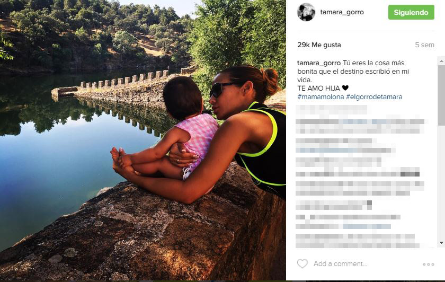The width and height of the screenshot is (445, 282).
Task: Toggle the green Siguiendo follow button
Action: 411,12
